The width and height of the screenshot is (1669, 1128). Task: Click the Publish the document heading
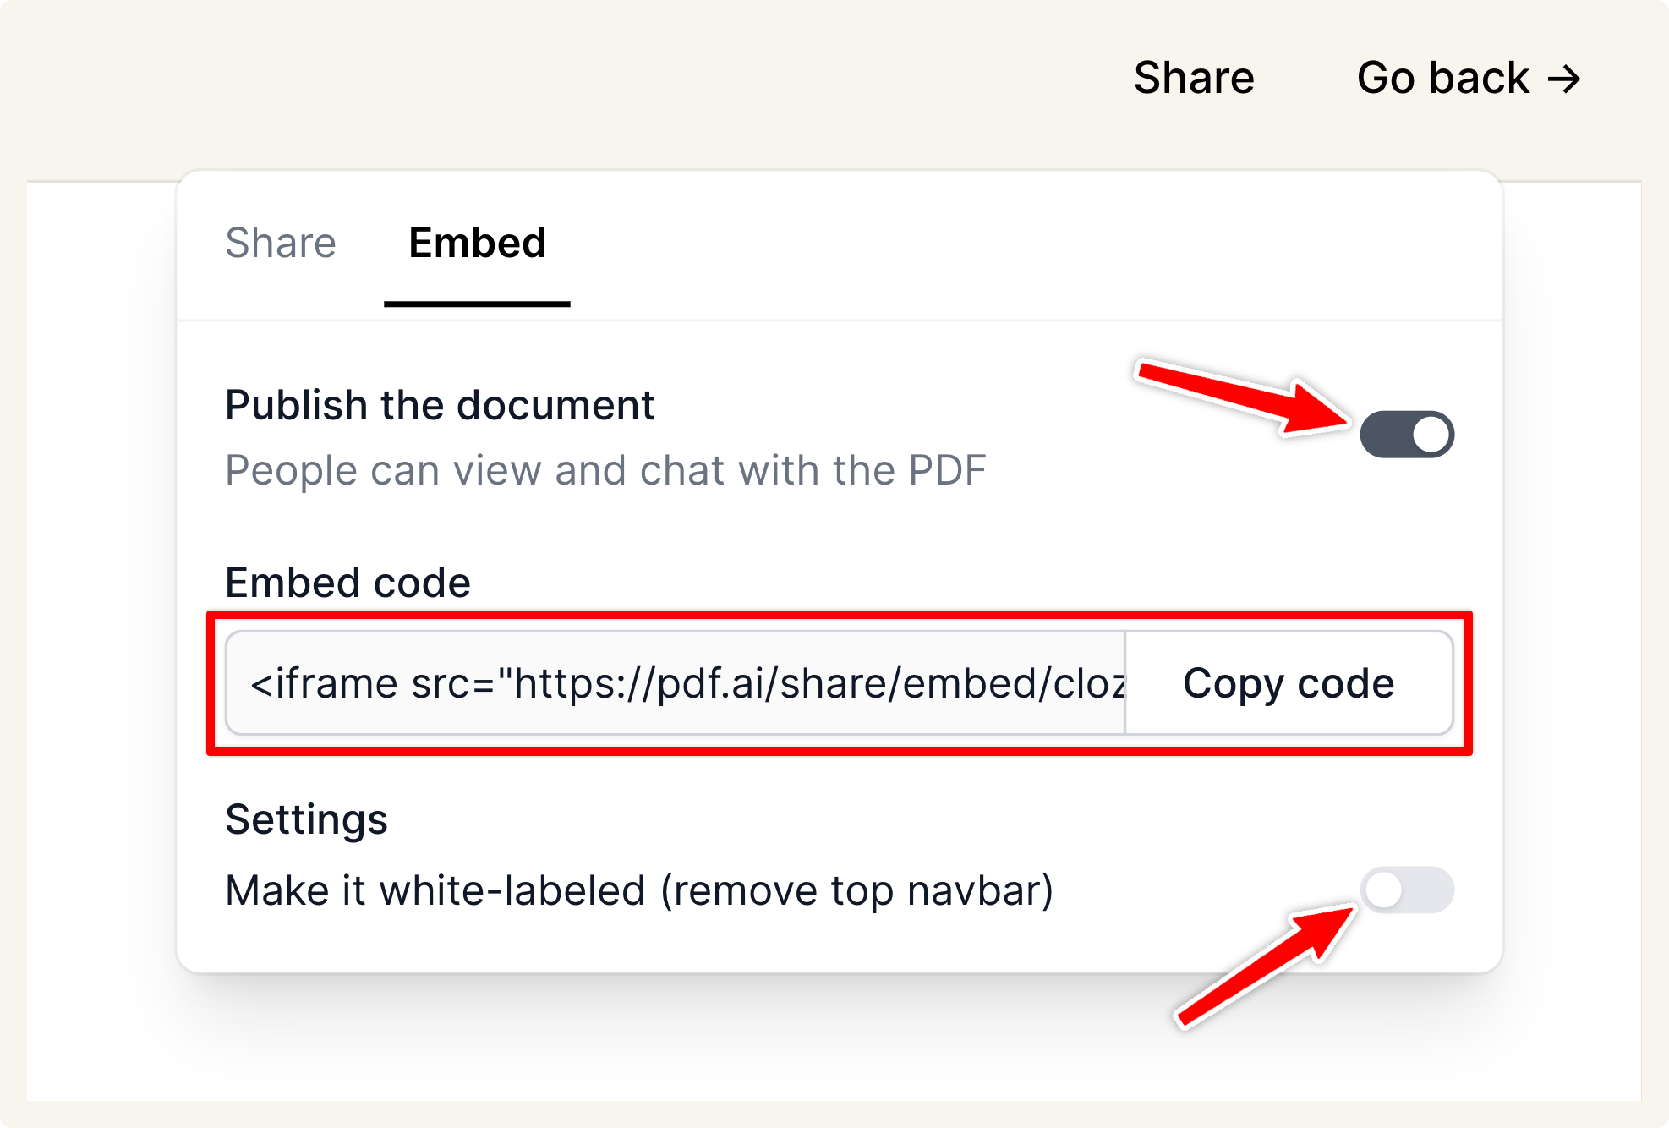tap(440, 405)
